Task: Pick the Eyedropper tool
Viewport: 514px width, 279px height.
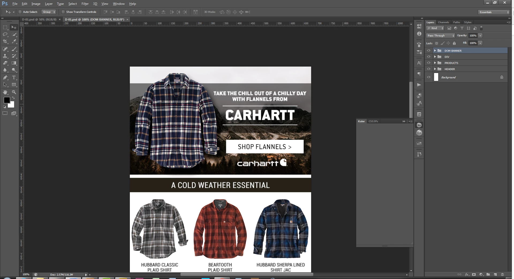Action: [x=14, y=41]
